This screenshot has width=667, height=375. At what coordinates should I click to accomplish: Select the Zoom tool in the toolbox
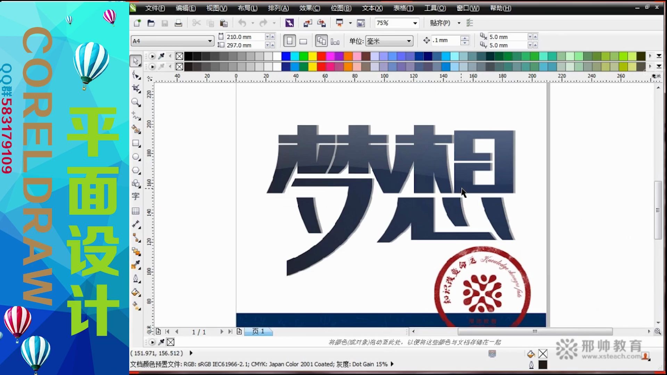136,102
